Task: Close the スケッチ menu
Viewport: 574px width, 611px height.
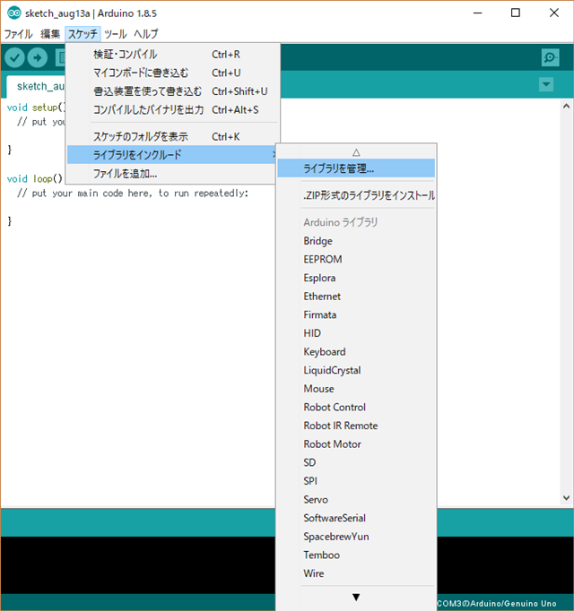Action: click(83, 34)
